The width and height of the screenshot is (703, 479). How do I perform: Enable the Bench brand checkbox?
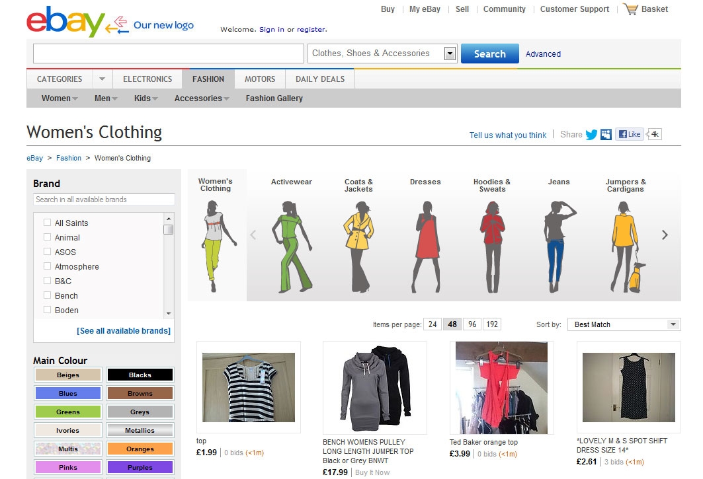[47, 295]
